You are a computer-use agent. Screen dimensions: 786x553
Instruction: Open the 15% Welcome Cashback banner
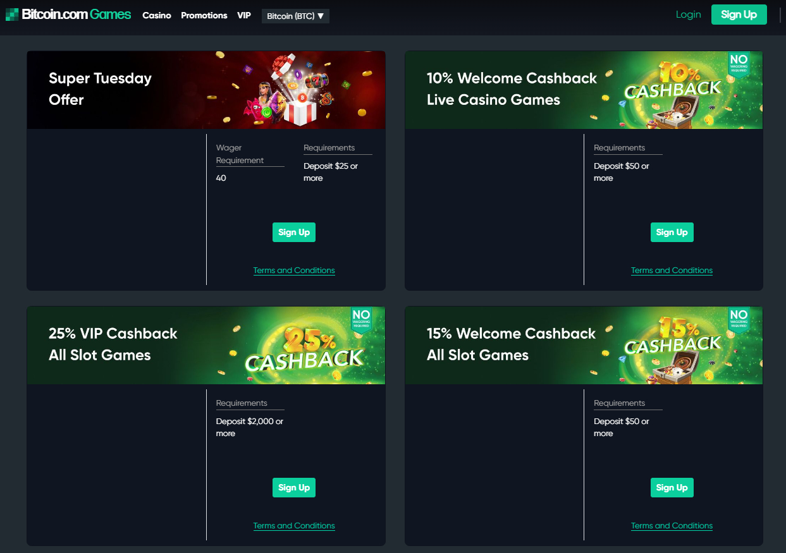[x=584, y=345]
